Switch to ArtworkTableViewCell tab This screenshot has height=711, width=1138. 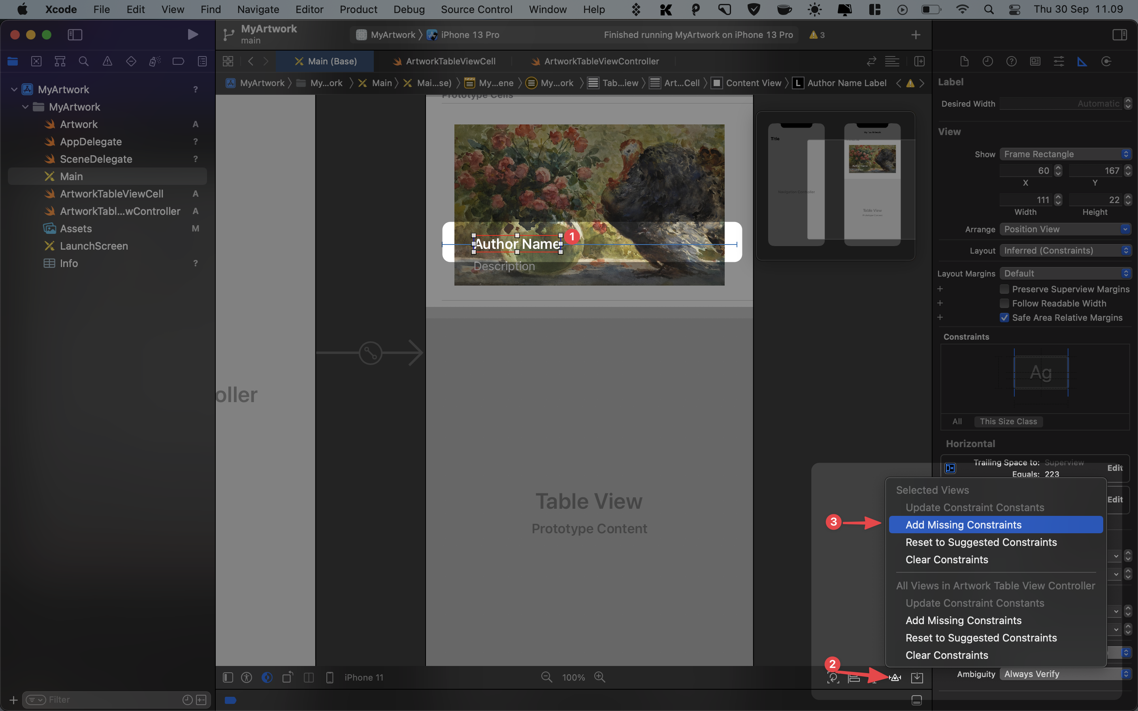pos(444,61)
